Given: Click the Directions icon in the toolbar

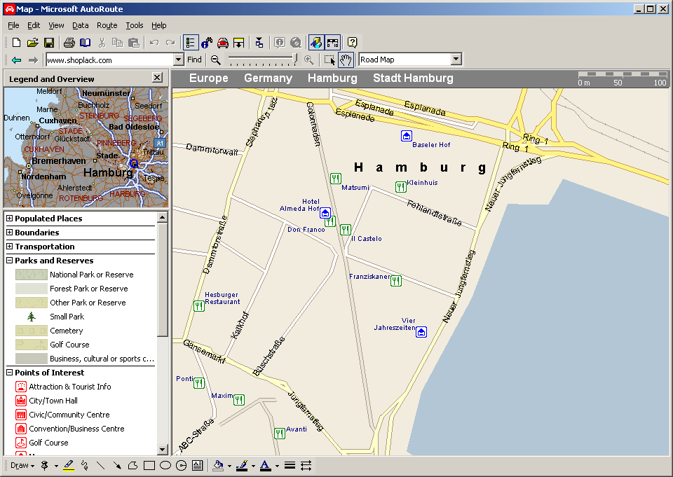Looking at the screenshot, I should (238, 43).
